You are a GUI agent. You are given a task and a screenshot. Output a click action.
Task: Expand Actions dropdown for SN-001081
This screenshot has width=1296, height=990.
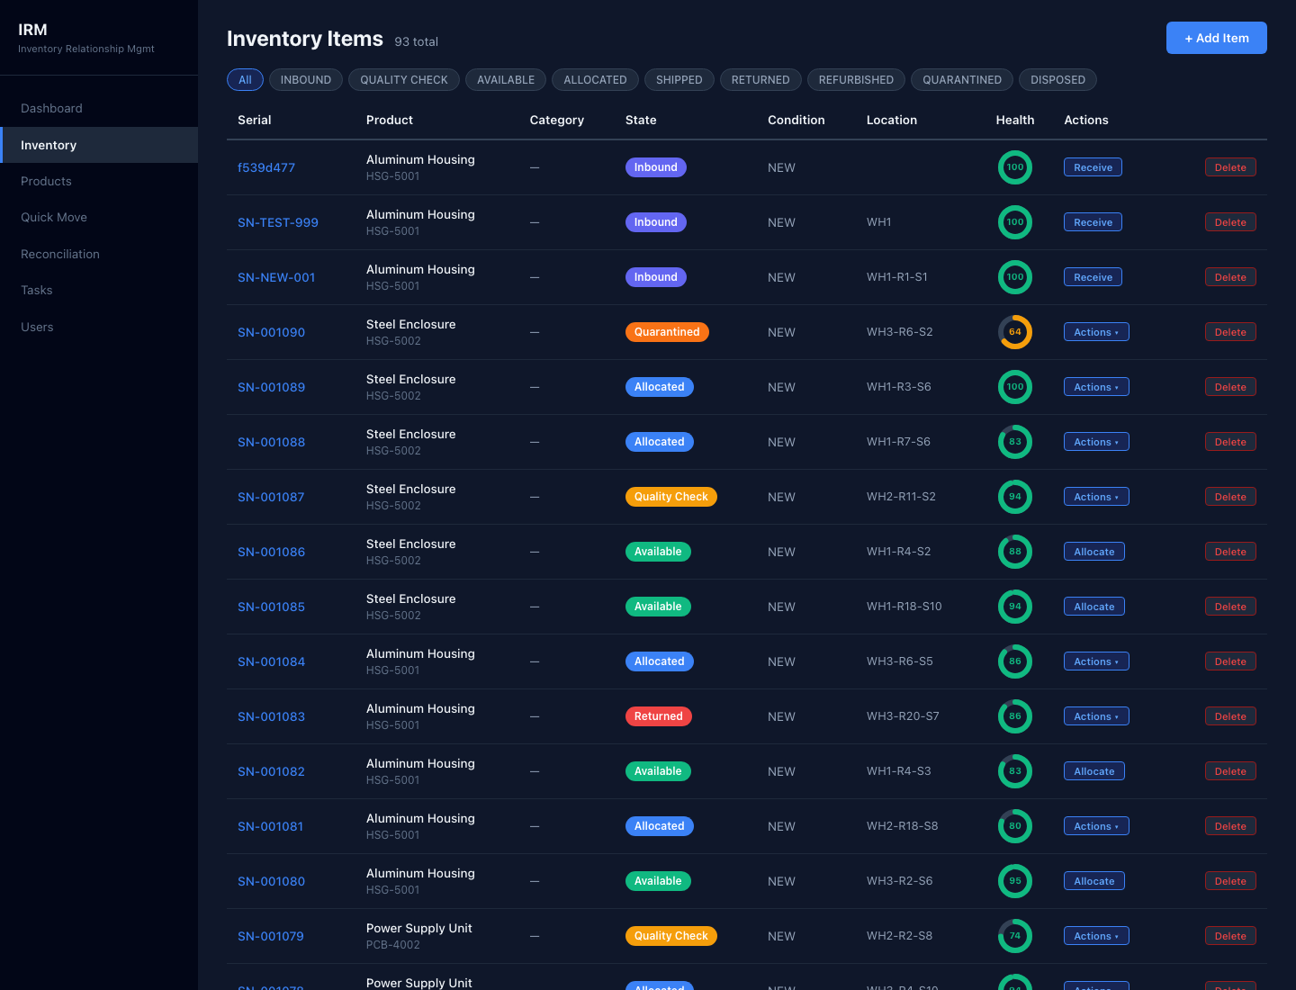coord(1096,826)
